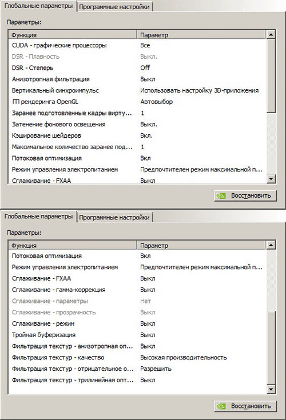286x420 pixels.
Task: Open the DSR - Степень Off value
Action: (x=145, y=68)
